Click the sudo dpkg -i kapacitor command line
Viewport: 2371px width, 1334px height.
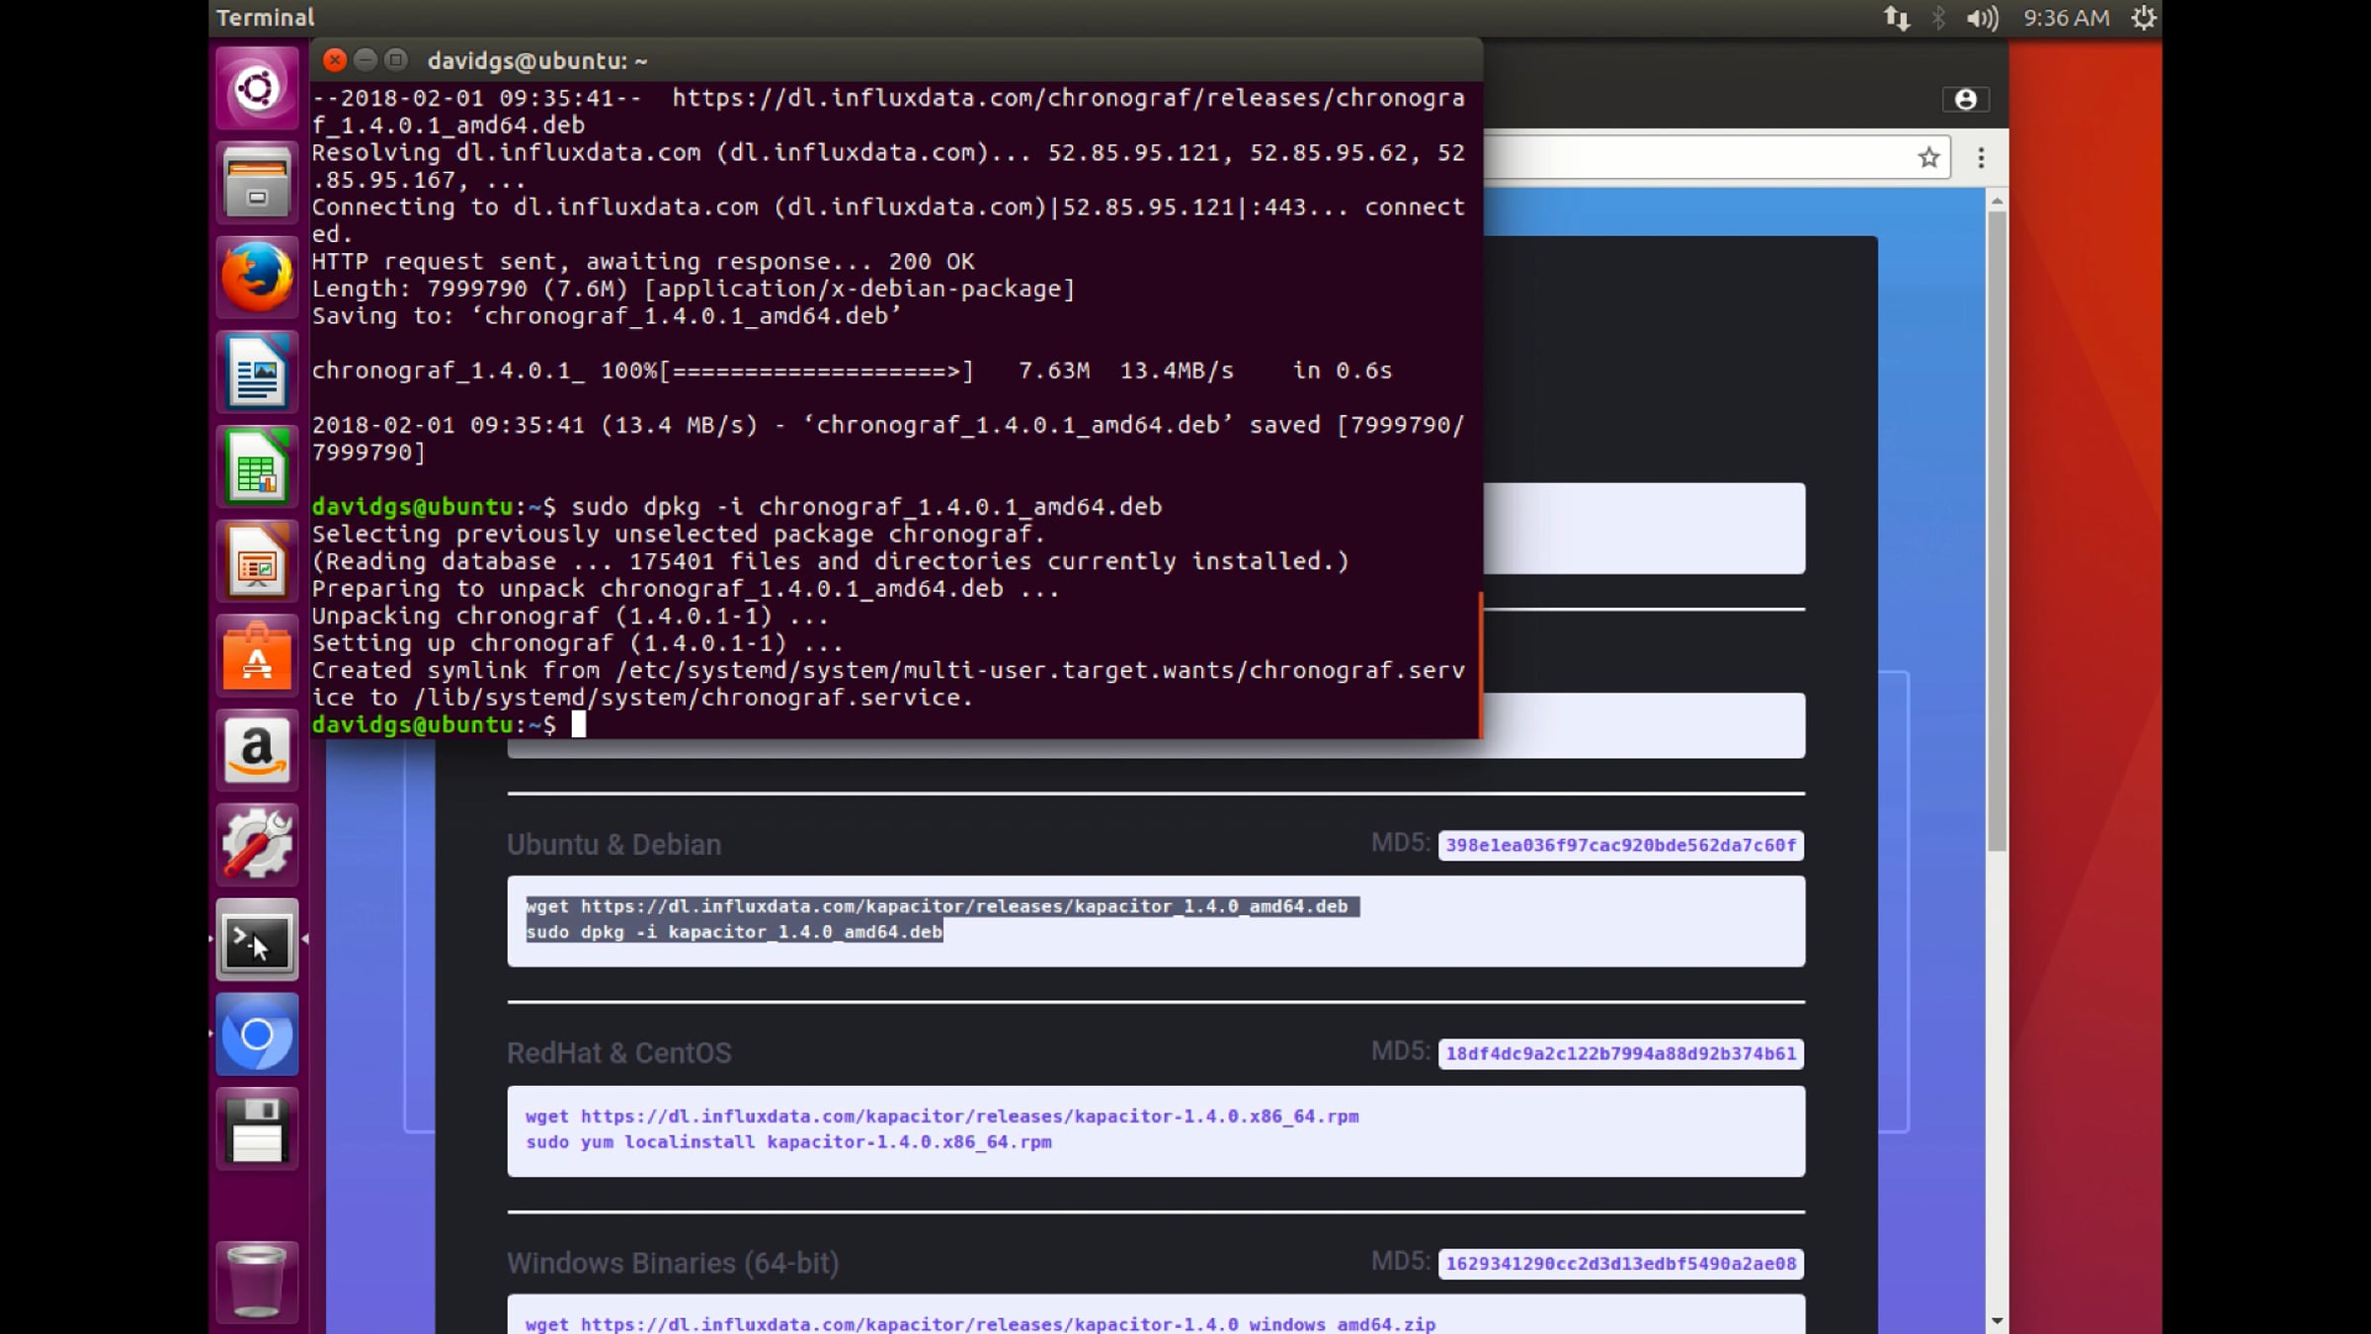pos(734,932)
